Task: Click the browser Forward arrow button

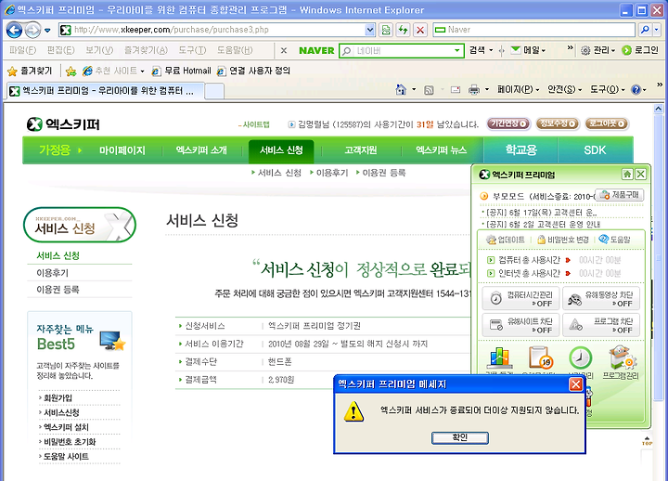Action: click(32, 30)
